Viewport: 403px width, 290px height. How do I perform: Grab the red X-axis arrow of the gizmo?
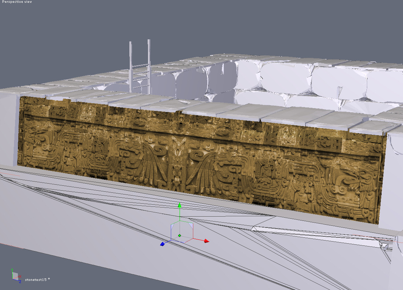206,241
